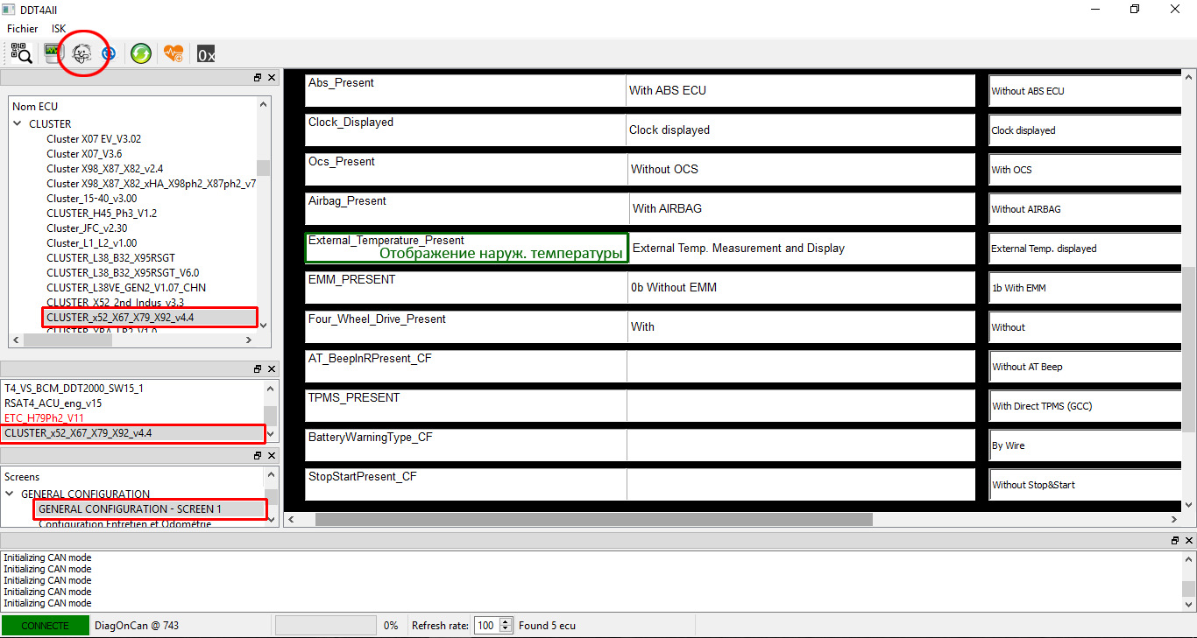This screenshot has height=638, width=1197.
Task: Float the detected ECU list panel
Action: (x=258, y=369)
